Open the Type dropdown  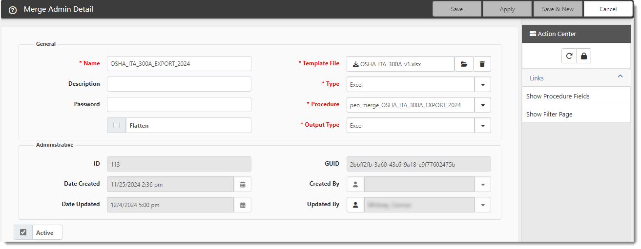click(482, 84)
